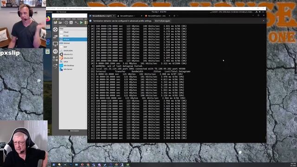The height and width of the screenshot is (167, 297).
Task: Open GNS3 snapshot manager clock icon
Action: pyautogui.click(x=66, y=23)
